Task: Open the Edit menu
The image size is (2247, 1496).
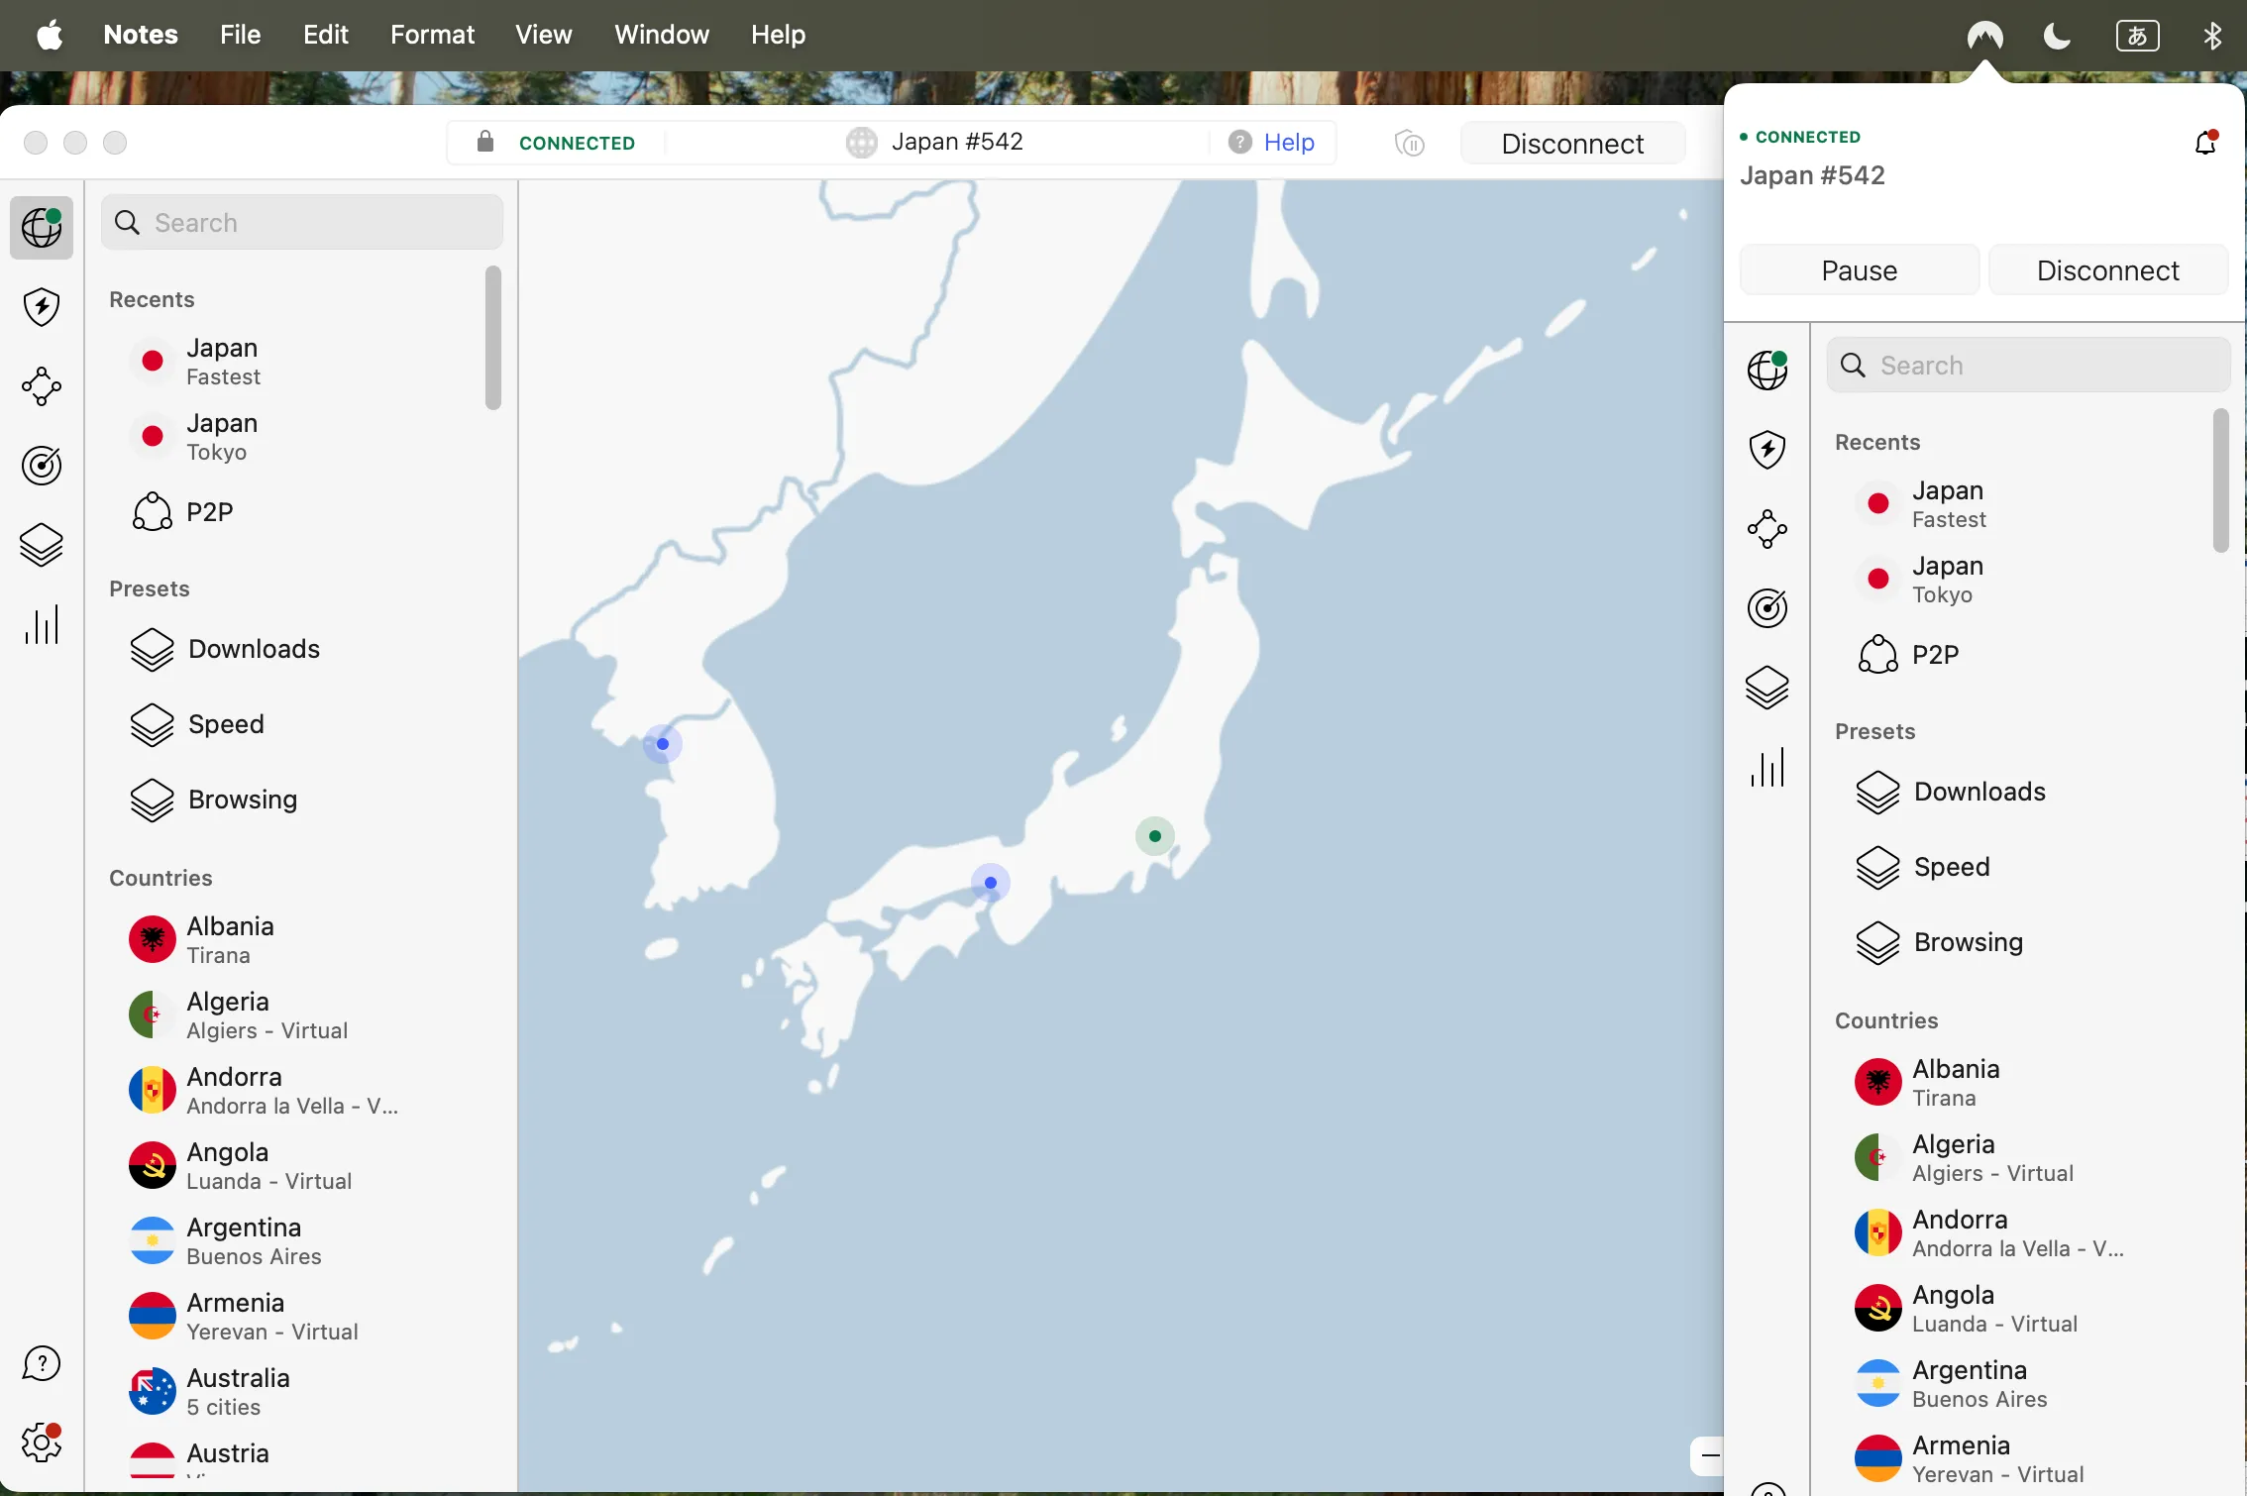Action: tap(325, 36)
